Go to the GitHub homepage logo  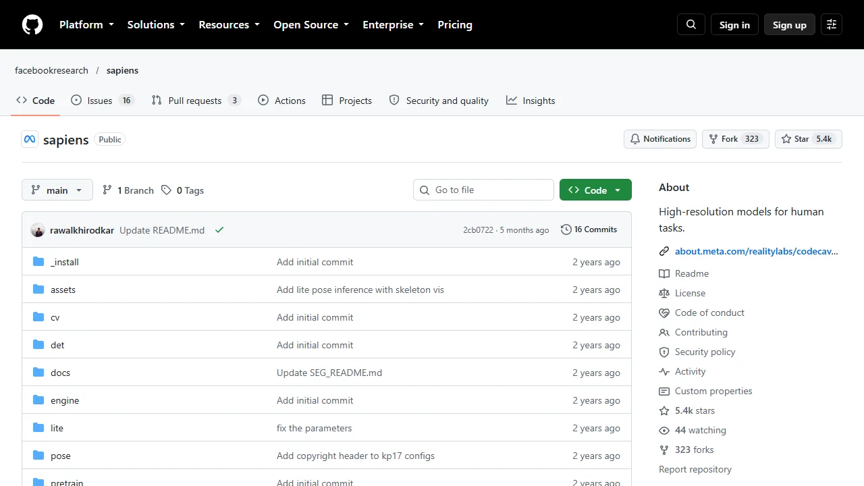[32, 25]
